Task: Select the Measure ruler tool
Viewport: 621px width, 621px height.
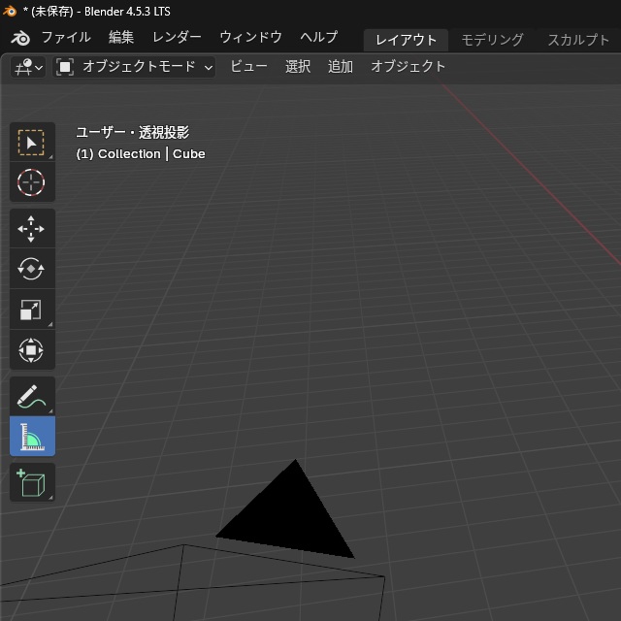Action: coord(32,436)
